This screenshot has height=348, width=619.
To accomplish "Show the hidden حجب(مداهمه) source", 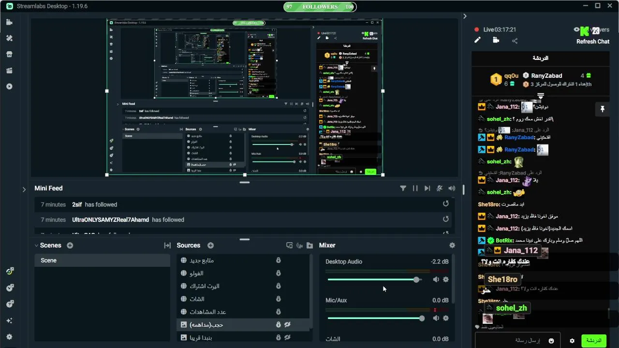I will coord(287,325).
